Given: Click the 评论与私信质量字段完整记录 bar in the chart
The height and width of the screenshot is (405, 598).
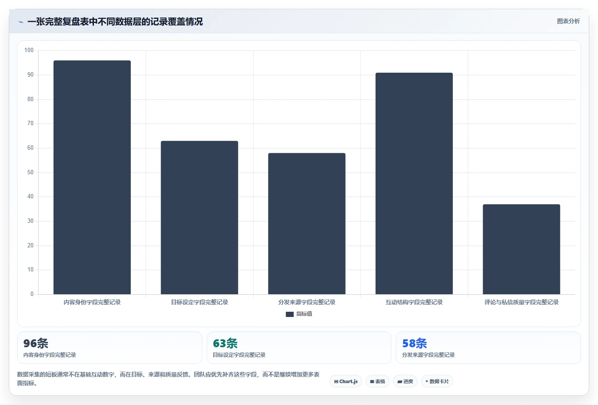Looking at the screenshot, I should (x=522, y=249).
